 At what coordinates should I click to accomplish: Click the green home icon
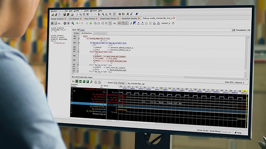coord(91,23)
